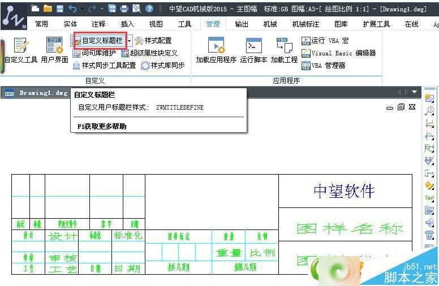
Task: Restore the drawing window size
Action: [401, 107]
